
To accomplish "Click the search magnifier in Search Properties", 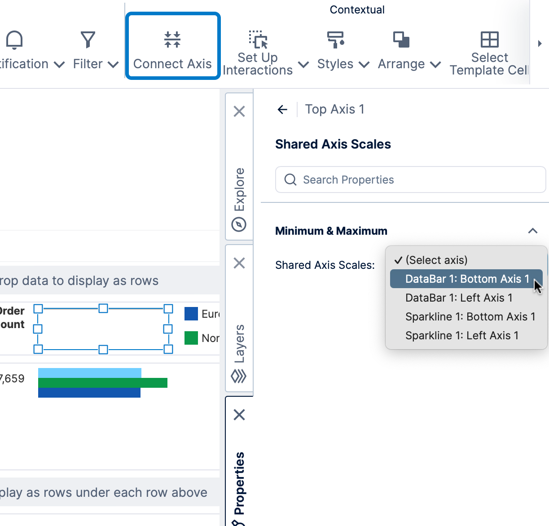I will pyautogui.click(x=290, y=180).
